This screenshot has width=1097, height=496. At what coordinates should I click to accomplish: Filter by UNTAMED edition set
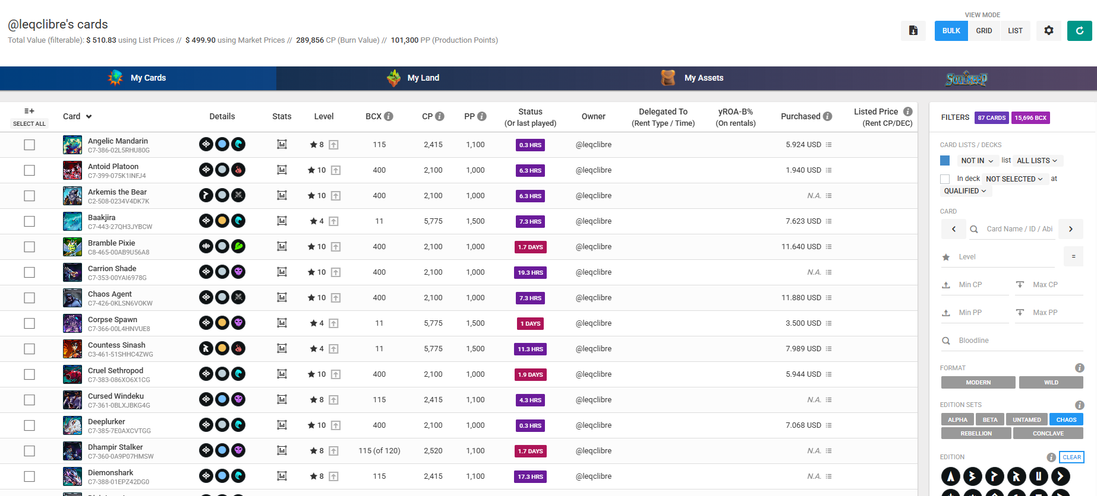coord(1027,419)
